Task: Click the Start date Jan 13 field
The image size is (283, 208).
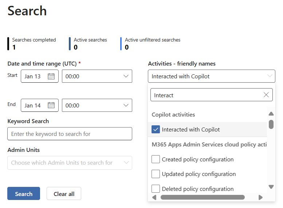Action: [40, 76]
